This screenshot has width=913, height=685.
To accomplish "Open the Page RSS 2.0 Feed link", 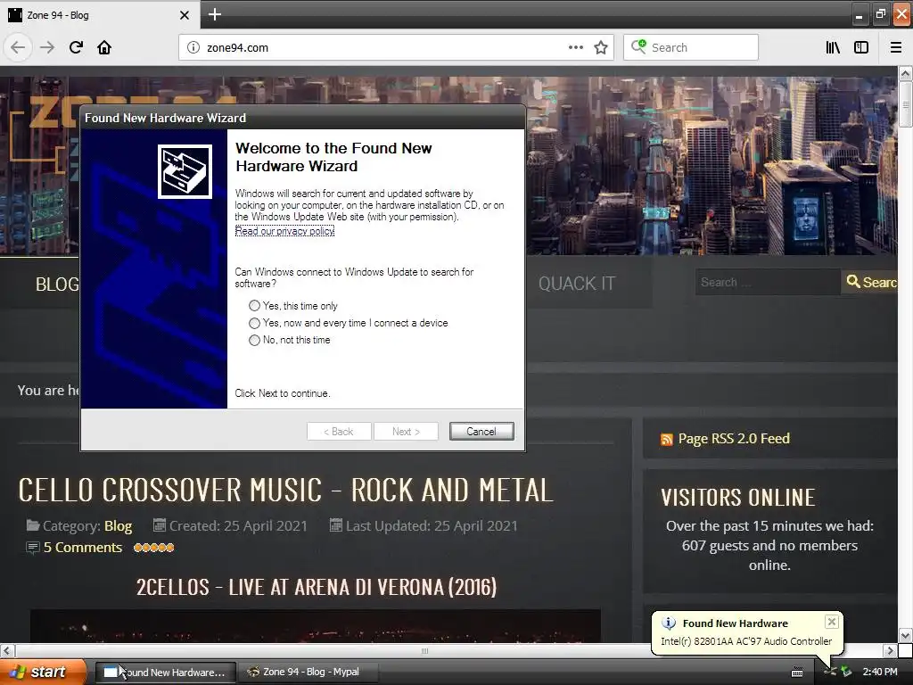I will tap(734, 439).
